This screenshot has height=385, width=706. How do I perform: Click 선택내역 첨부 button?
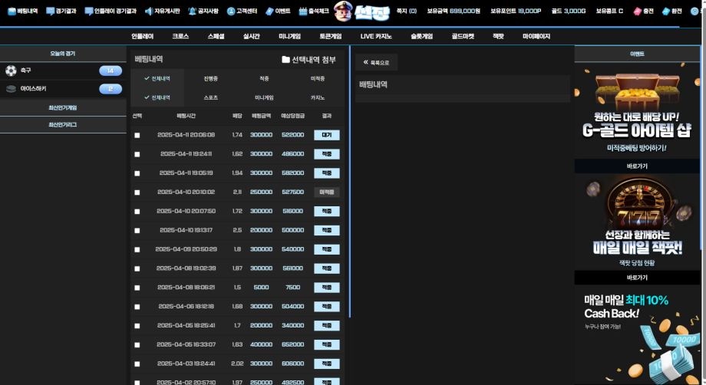point(308,59)
